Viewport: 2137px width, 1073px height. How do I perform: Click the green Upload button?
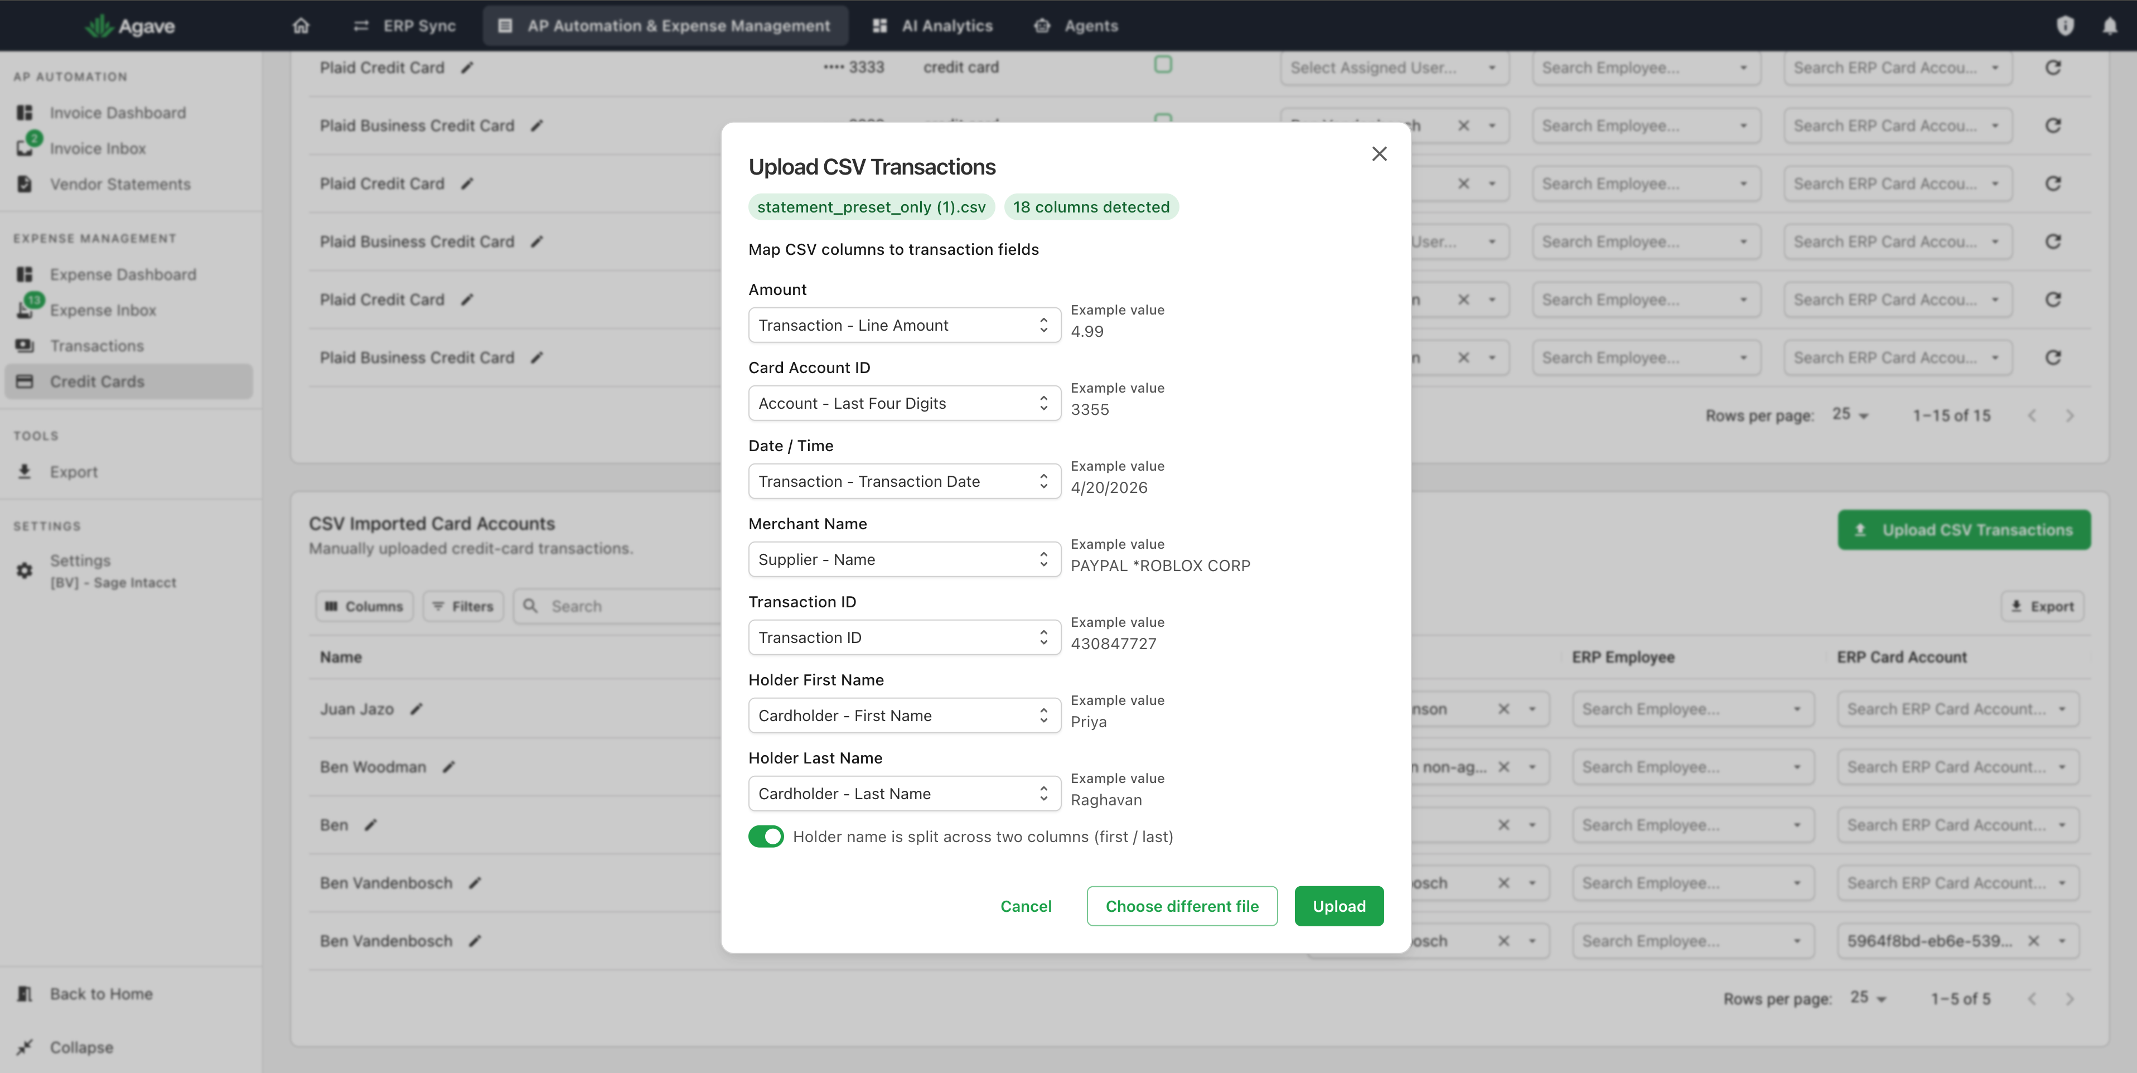tap(1339, 906)
